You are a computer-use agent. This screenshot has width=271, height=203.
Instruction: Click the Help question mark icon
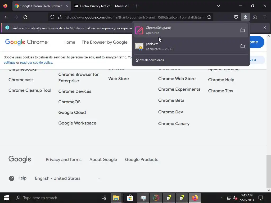coord(12,178)
